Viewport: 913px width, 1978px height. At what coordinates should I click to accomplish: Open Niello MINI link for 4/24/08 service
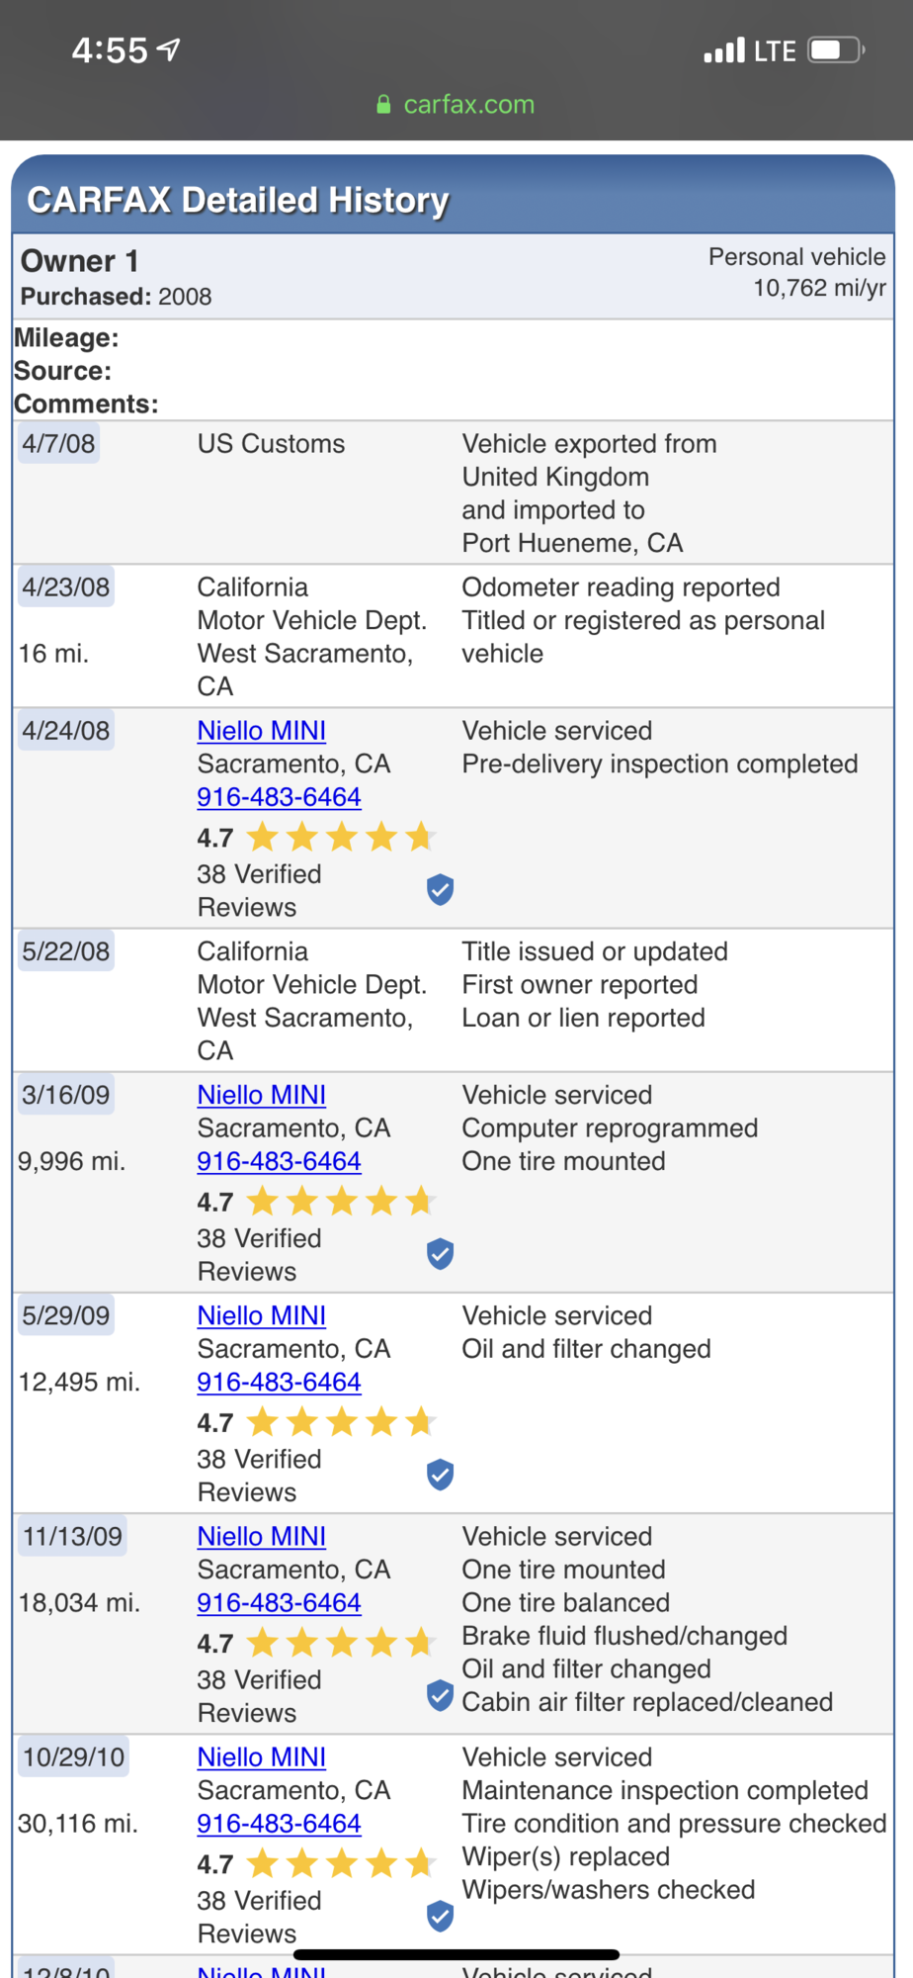point(262,731)
